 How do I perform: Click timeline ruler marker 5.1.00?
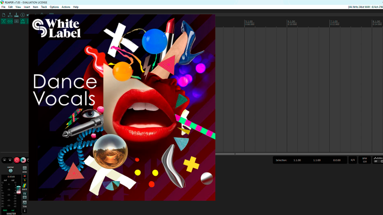pyautogui.click(x=249, y=22)
